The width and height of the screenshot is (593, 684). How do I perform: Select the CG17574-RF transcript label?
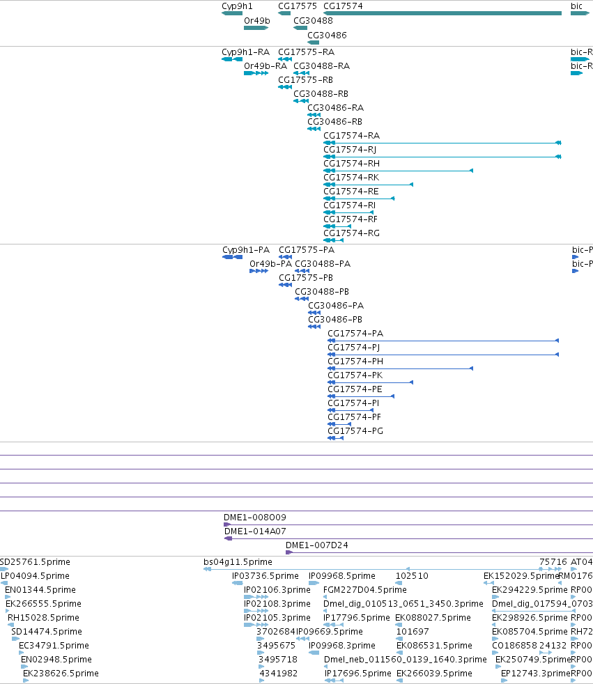(351, 219)
